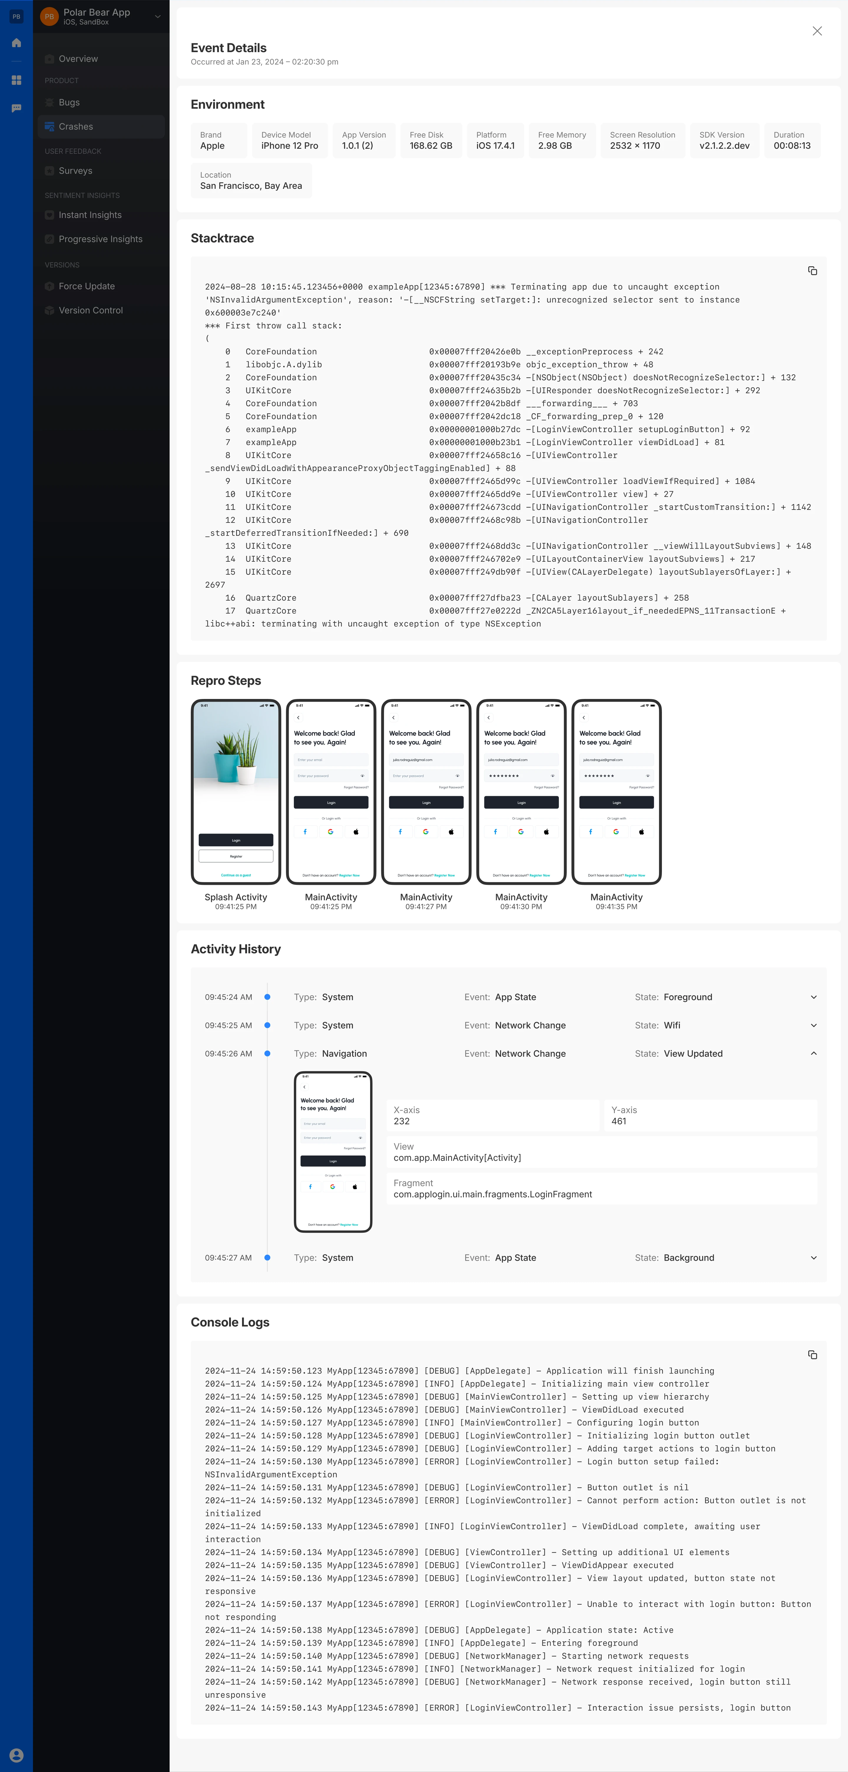Viewport: 848px width, 1772px height.
Task: Click the PB workspace badge at top
Action: coord(16,16)
